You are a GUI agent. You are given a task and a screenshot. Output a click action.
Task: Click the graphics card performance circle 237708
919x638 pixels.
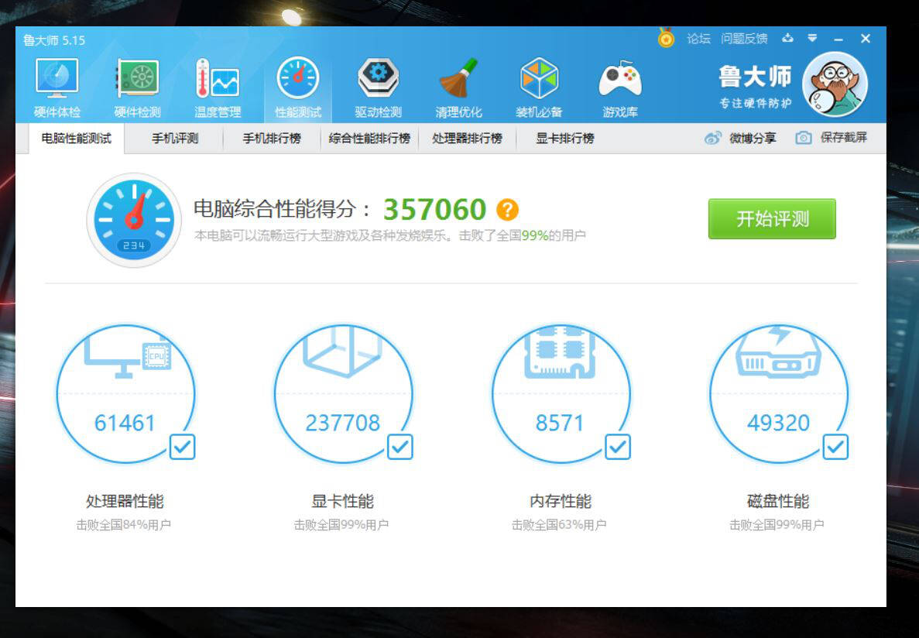click(343, 393)
